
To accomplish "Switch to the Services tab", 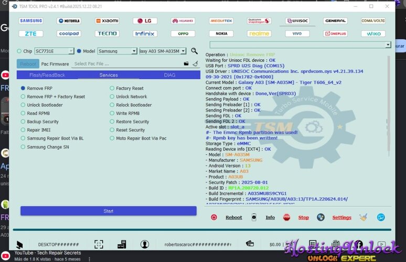I will click(109, 75).
